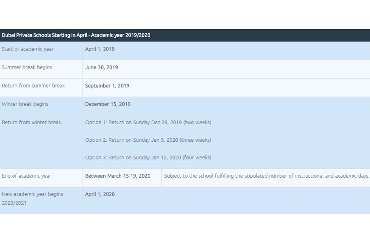Select the 'Winter break begins' label
The height and width of the screenshot is (246, 370).
[x=25, y=104]
